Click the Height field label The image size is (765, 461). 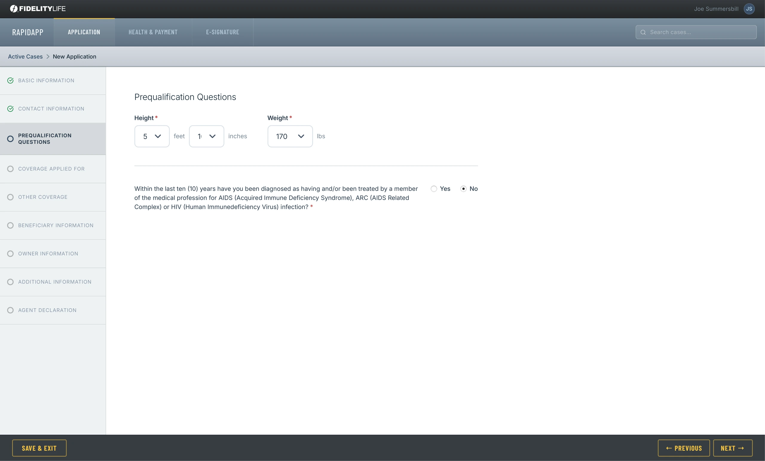click(144, 118)
